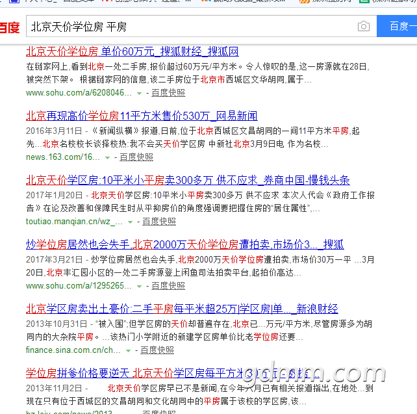Open result 北京天价学位房 单价60万元 搜狐财经
The width and height of the screenshot is (417, 414).
pos(132,51)
